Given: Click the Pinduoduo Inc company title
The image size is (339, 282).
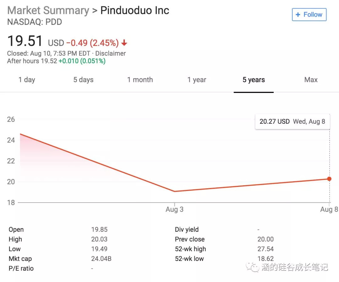Looking at the screenshot, I should point(135,10).
